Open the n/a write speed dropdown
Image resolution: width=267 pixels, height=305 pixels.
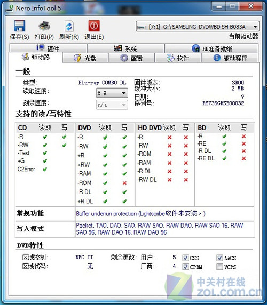112,105
